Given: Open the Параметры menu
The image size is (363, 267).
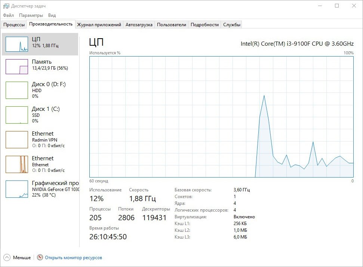Looking at the screenshot, I should (31, 15).
